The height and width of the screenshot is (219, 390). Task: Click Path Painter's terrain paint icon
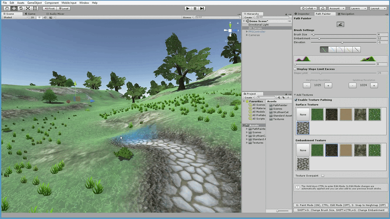coord(340,24)
